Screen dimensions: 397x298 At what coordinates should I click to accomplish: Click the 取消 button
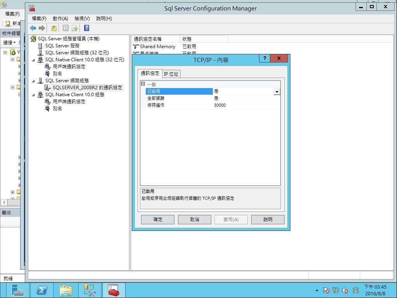[x=195, y=220]
